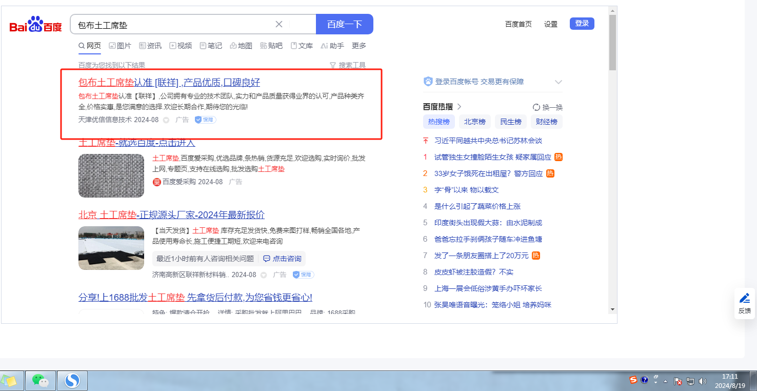Click the volume speaker tray icon
This screenshot has width=757, height=391.
tap(702, 381)
